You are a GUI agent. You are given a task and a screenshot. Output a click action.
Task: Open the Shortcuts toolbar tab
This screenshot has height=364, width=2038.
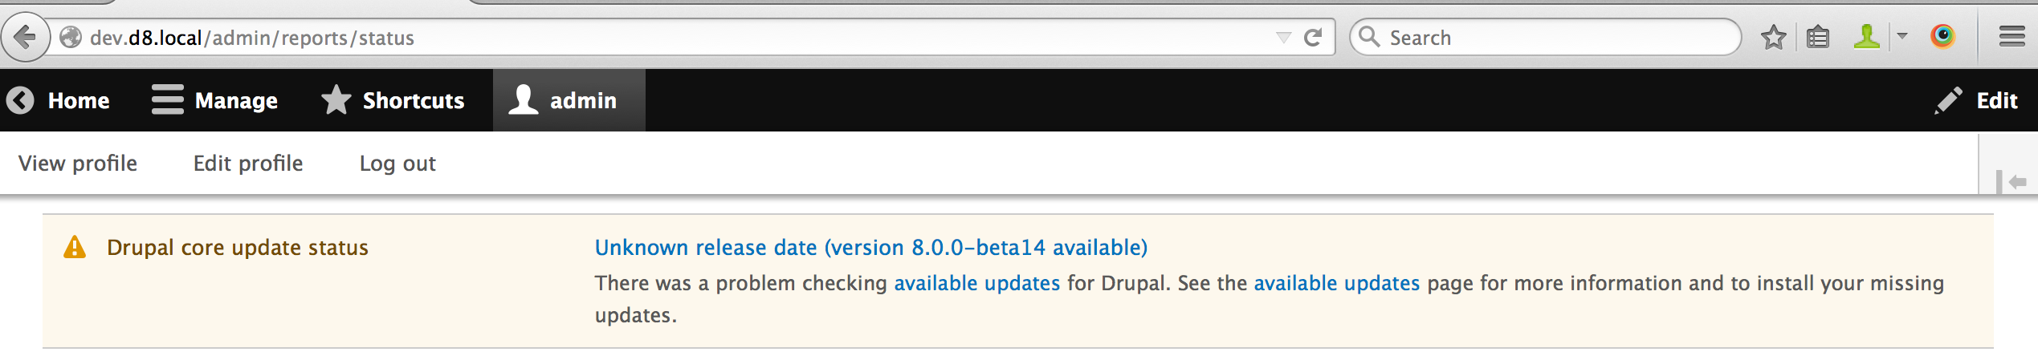pyautogui.click(x=393, y=100)
